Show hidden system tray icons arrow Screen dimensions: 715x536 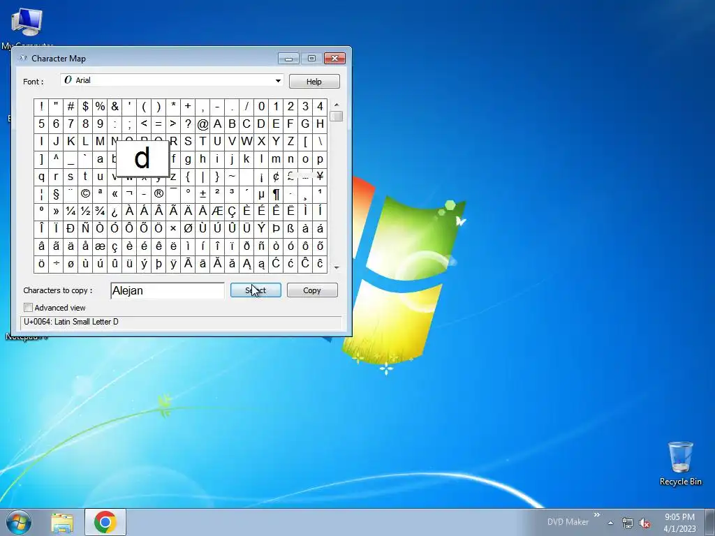[610, 523]
